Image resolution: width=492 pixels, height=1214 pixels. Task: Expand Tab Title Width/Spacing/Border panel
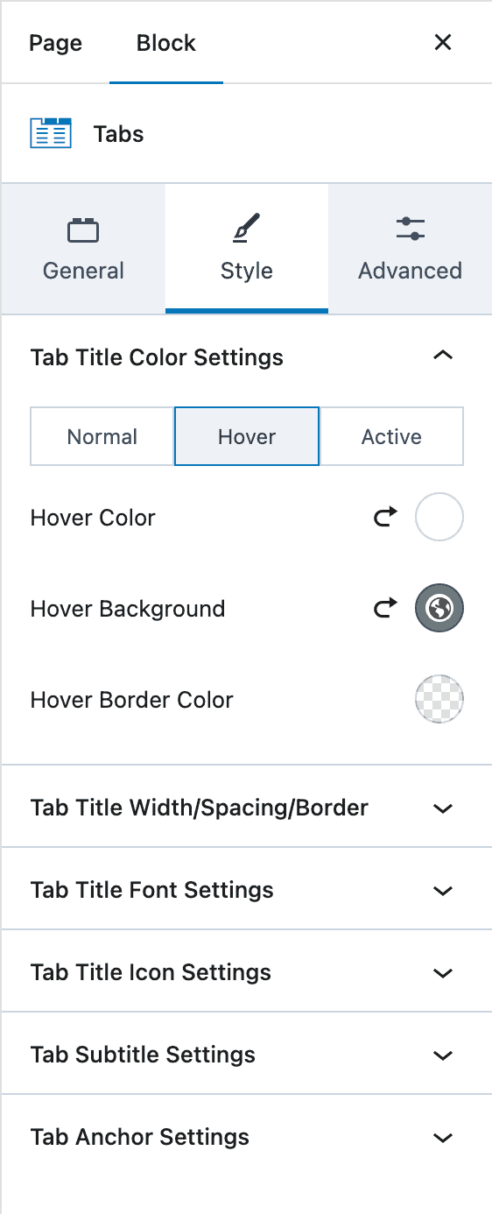246,808
